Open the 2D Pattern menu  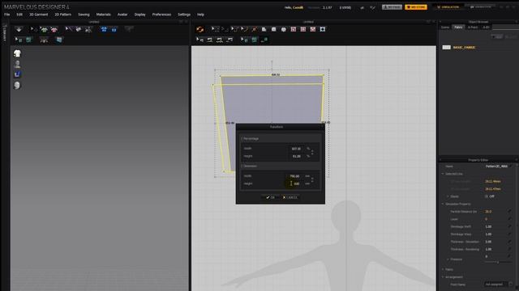[63, 15]
